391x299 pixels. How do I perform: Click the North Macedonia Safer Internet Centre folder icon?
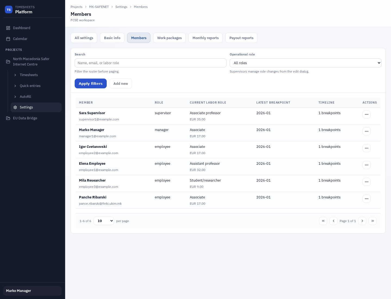tap(8, 62)
